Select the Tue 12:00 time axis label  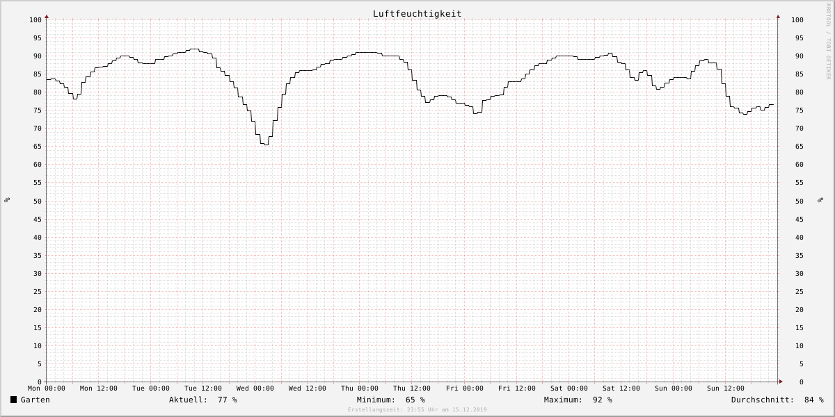(x=203, y=389)
